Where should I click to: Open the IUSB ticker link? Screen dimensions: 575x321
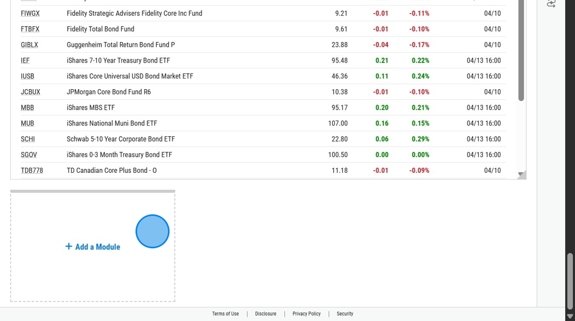28,76
